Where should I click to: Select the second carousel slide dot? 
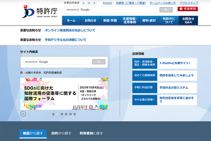click(x=57, y=114)
